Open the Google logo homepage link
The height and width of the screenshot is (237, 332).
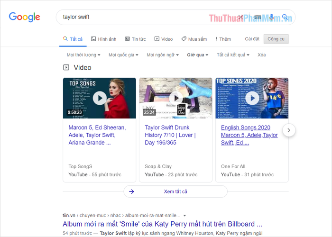tap(24, 17)
